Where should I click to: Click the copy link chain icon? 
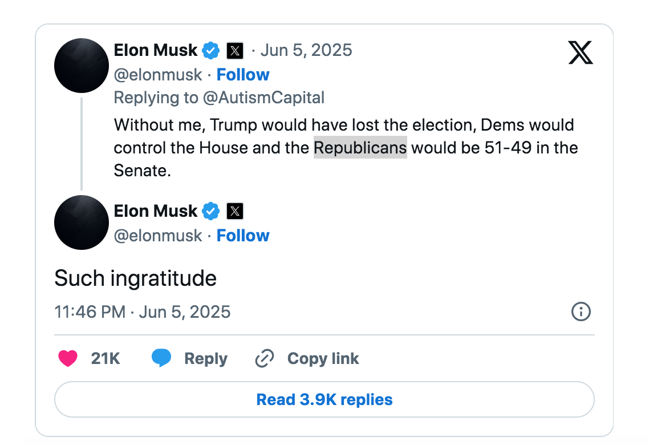(265, 358)
